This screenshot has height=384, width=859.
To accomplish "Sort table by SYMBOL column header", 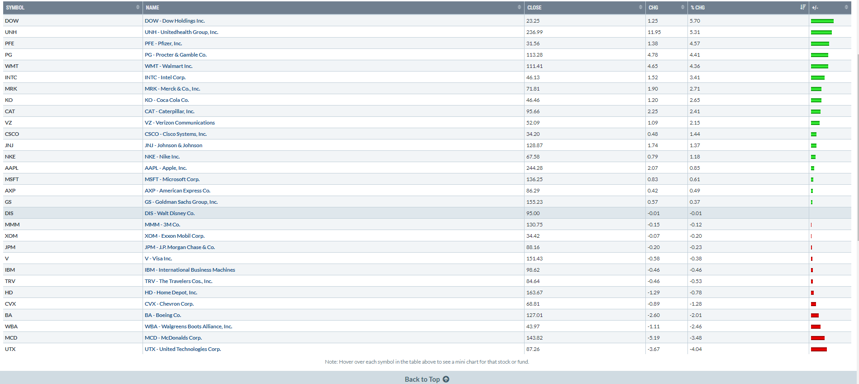I will point(72,8).
